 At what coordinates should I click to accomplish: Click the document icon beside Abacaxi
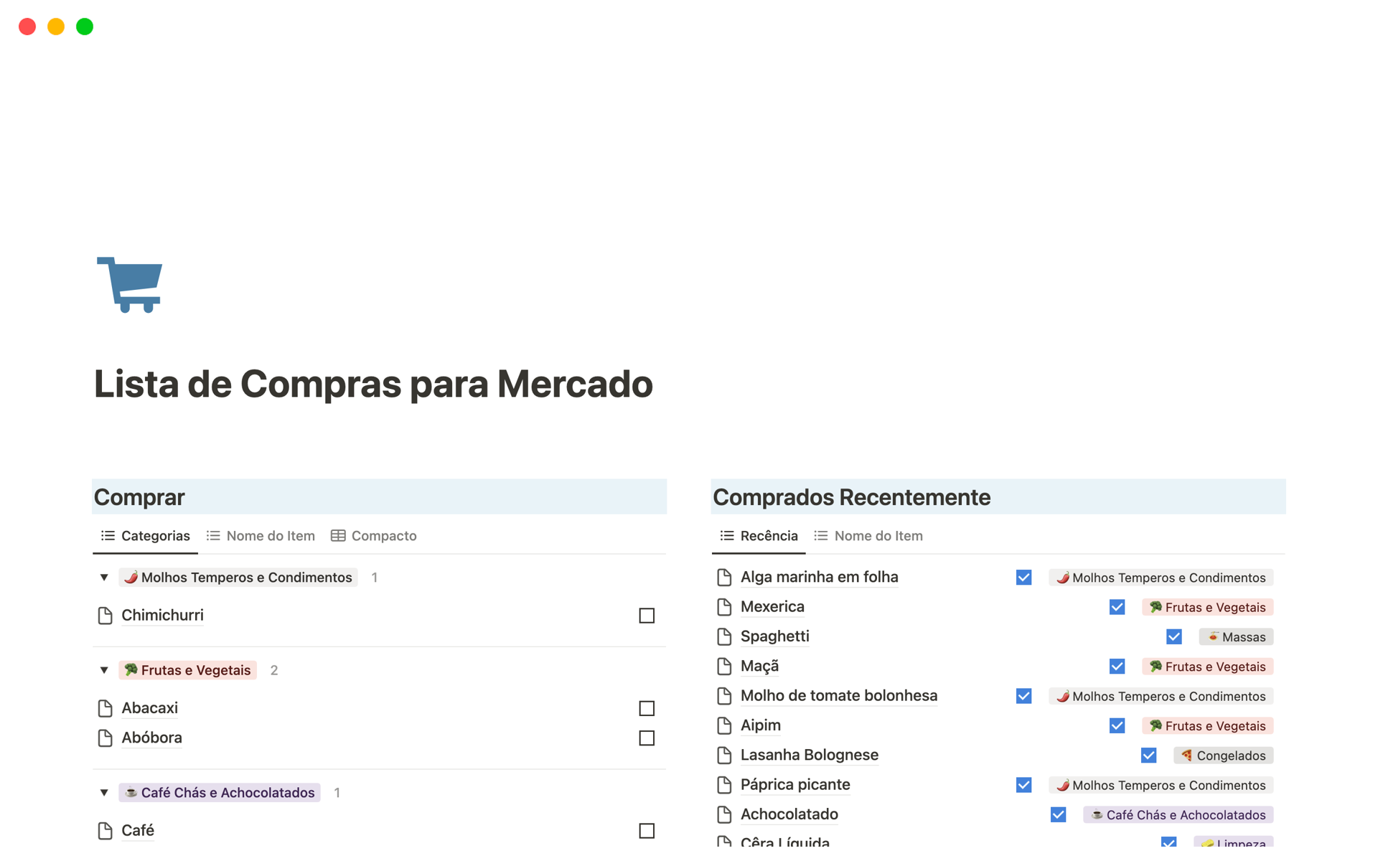point(106,707)
